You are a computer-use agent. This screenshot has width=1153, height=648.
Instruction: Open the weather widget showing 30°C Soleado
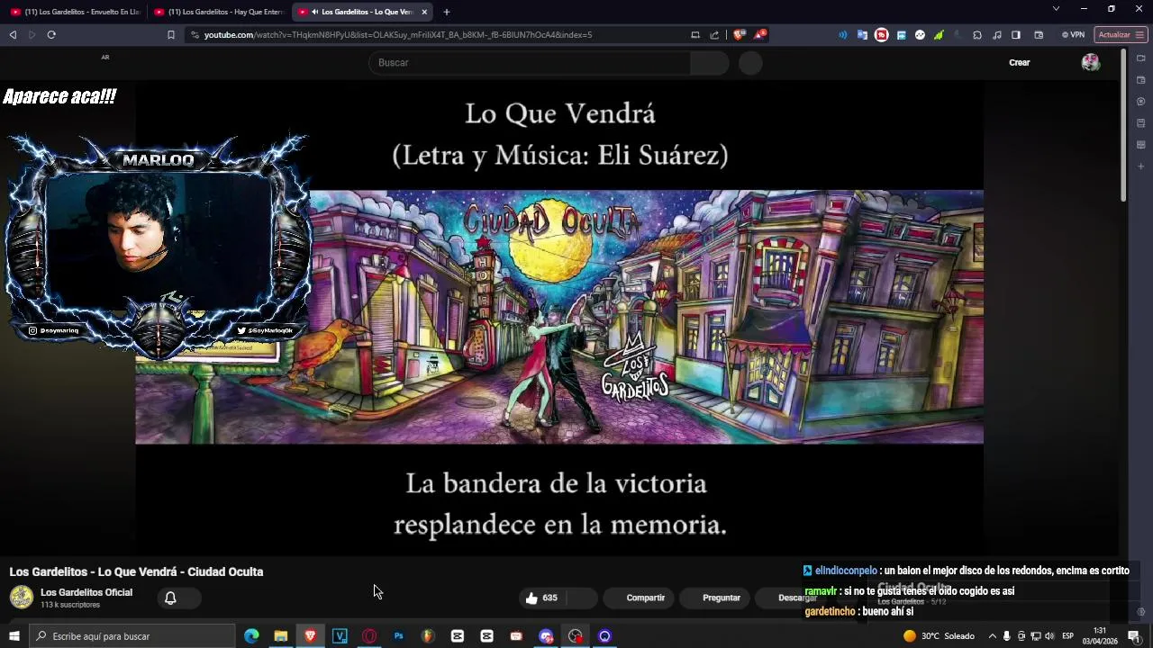(939, 636)
